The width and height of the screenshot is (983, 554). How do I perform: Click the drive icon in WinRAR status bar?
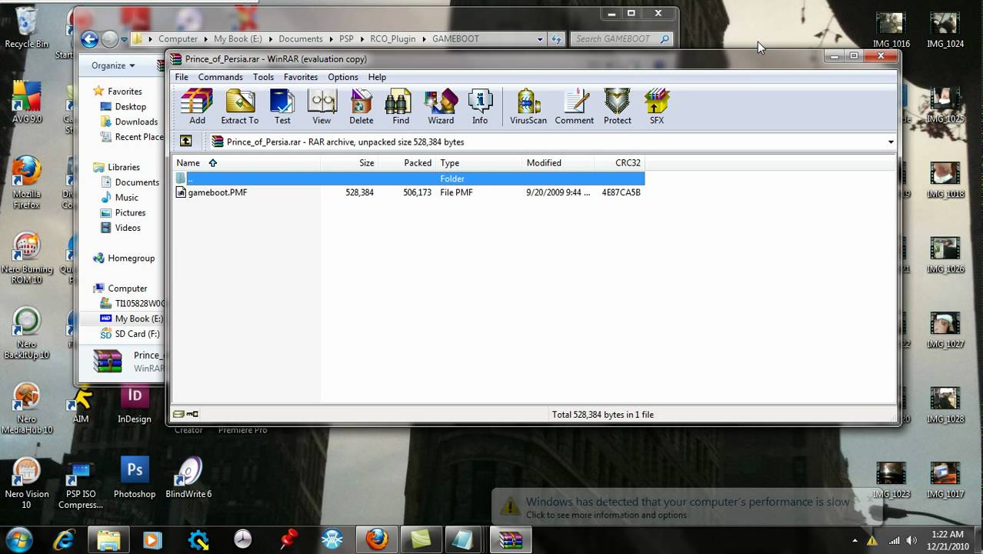(x=179, y=414)
